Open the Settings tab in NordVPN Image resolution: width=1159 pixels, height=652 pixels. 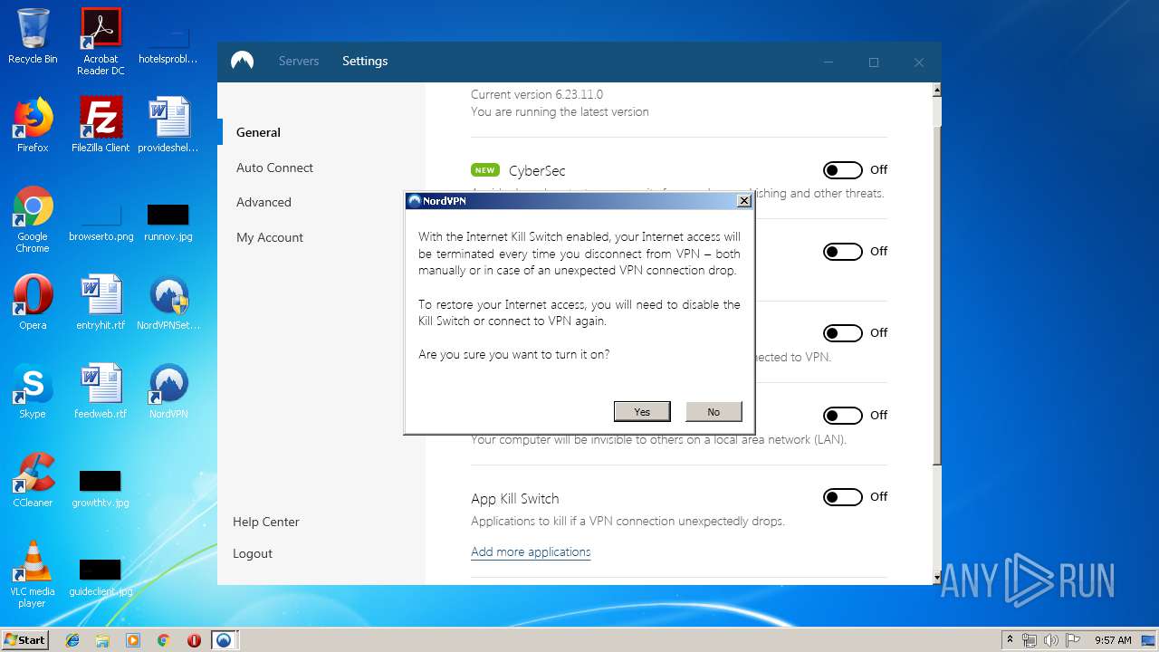click(365, 61)
